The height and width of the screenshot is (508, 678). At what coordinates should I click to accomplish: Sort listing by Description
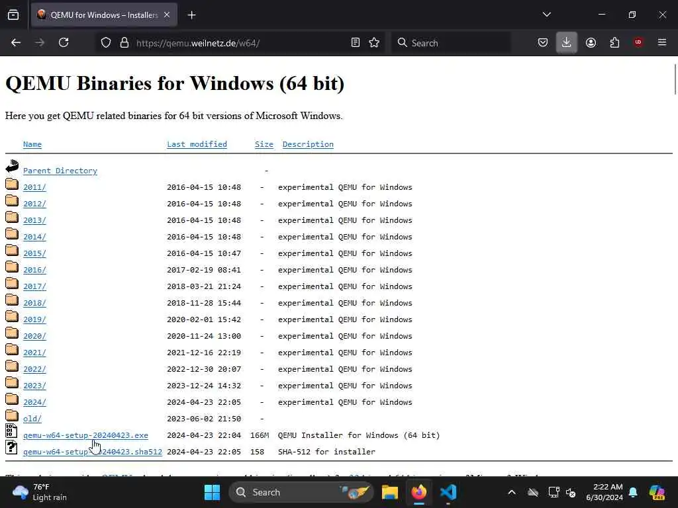coord(308,144)
